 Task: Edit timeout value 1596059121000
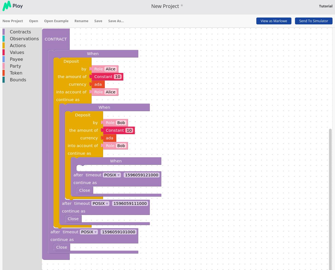point(141,175)
